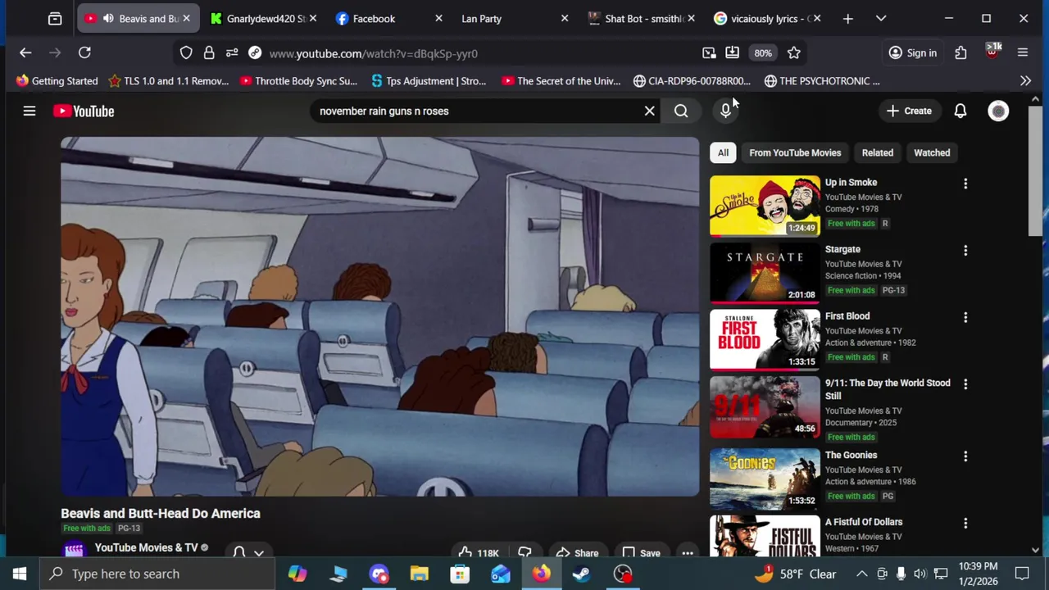Open Firefox View from the tab bar
This screenshot has height=590, width=1049.
pos(55,18)
